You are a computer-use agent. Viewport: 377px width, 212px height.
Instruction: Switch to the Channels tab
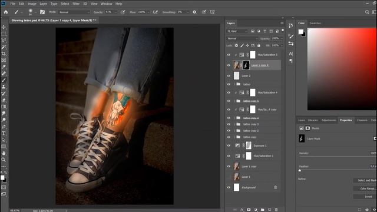pyautogui.click(x=362, y=120)
